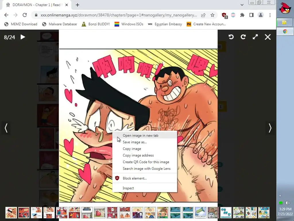Open the uBlock Origin extension popup
Image resolution: width=294 pixels, height=221 pixels.
coord(224,16)
